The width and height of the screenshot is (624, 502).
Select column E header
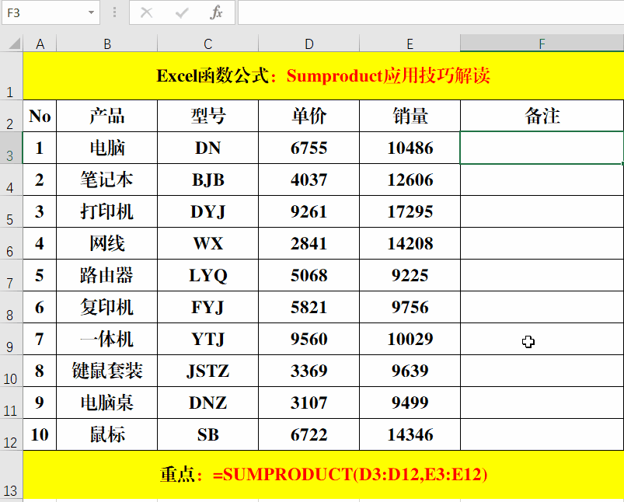(x=410, y=44)
